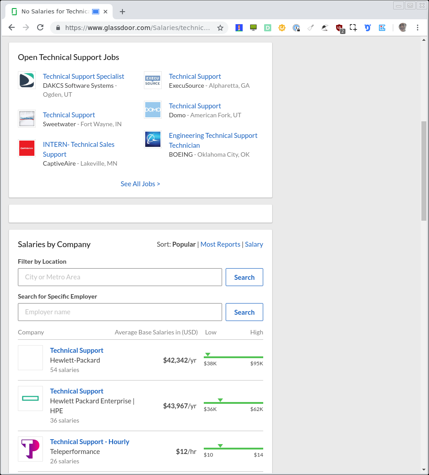View site security lock info
429x475 pixels.
58,28
